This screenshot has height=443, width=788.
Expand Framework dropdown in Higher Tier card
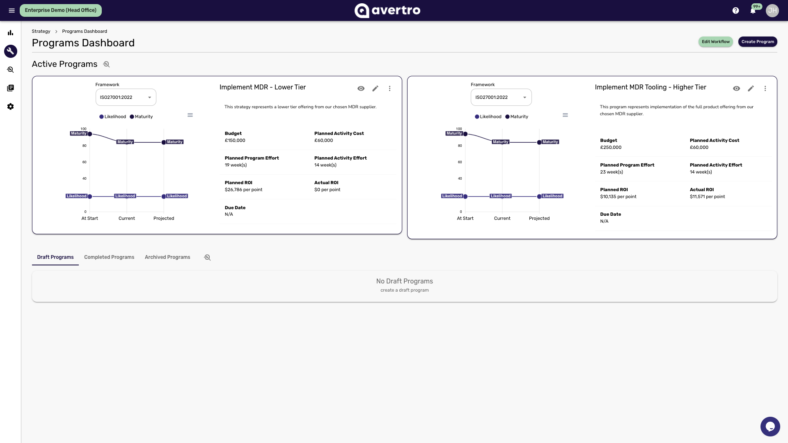[x=501, y=98]
